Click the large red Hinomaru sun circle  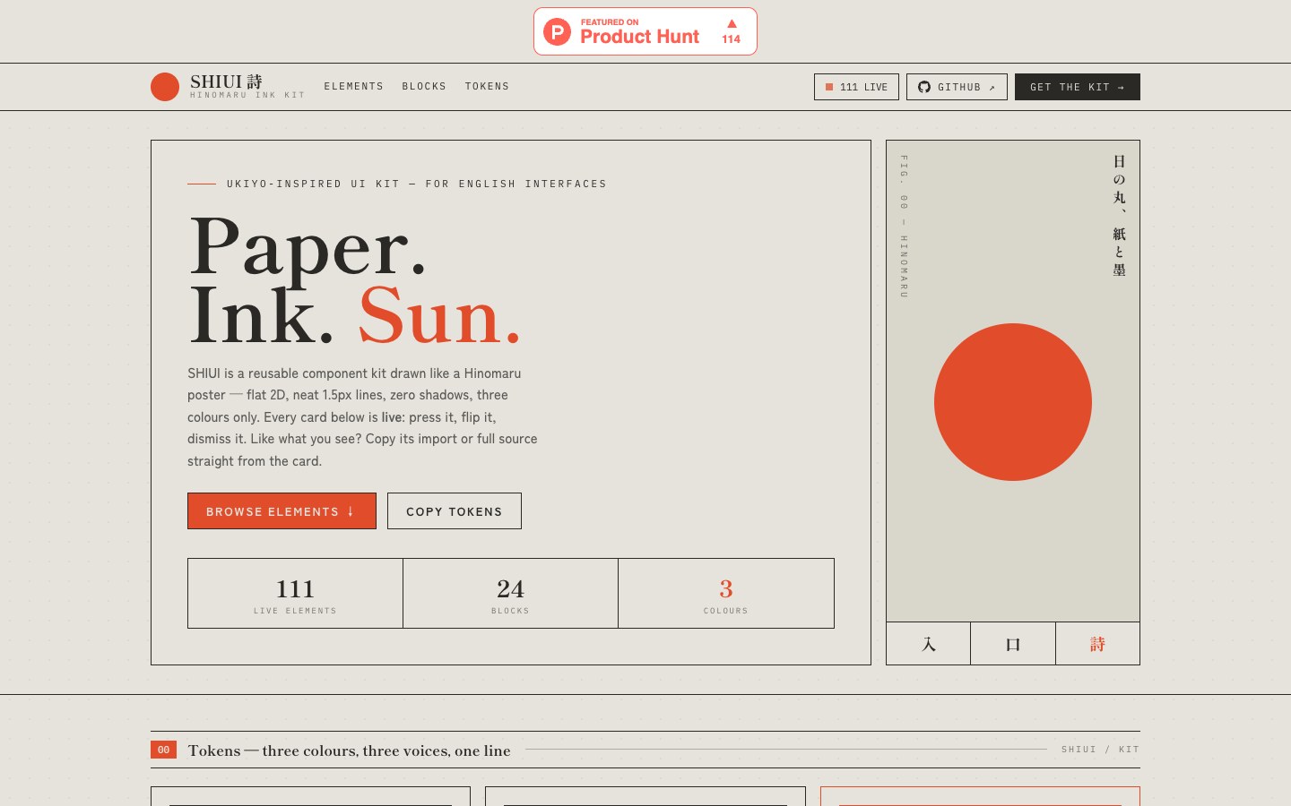[1013, 402]
